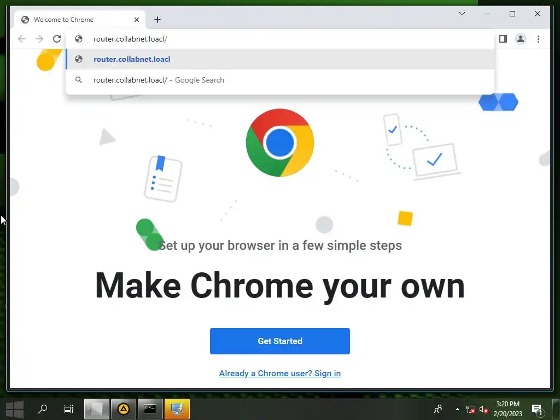
Task: Show hidden tray icons arrow
Action: click(x=457, y=409)
